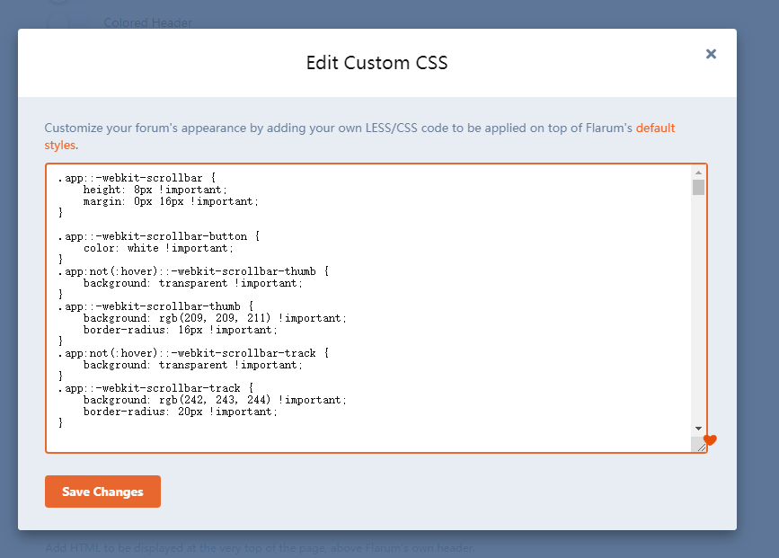The image size is (779, 558).
Task: Open the default styles link
Action: coord(655,128)
